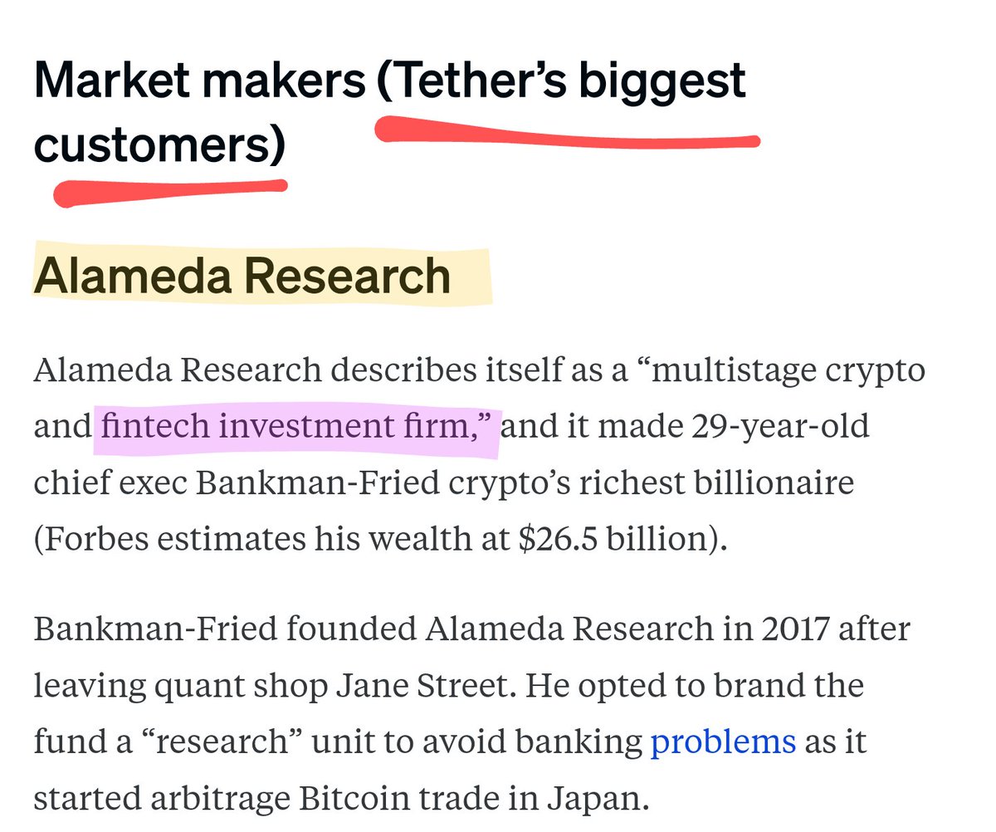Click the red underline beneath "Tether's biggest"
The width and height of the screenshot is (996, 832).
[x=569, y=136]
